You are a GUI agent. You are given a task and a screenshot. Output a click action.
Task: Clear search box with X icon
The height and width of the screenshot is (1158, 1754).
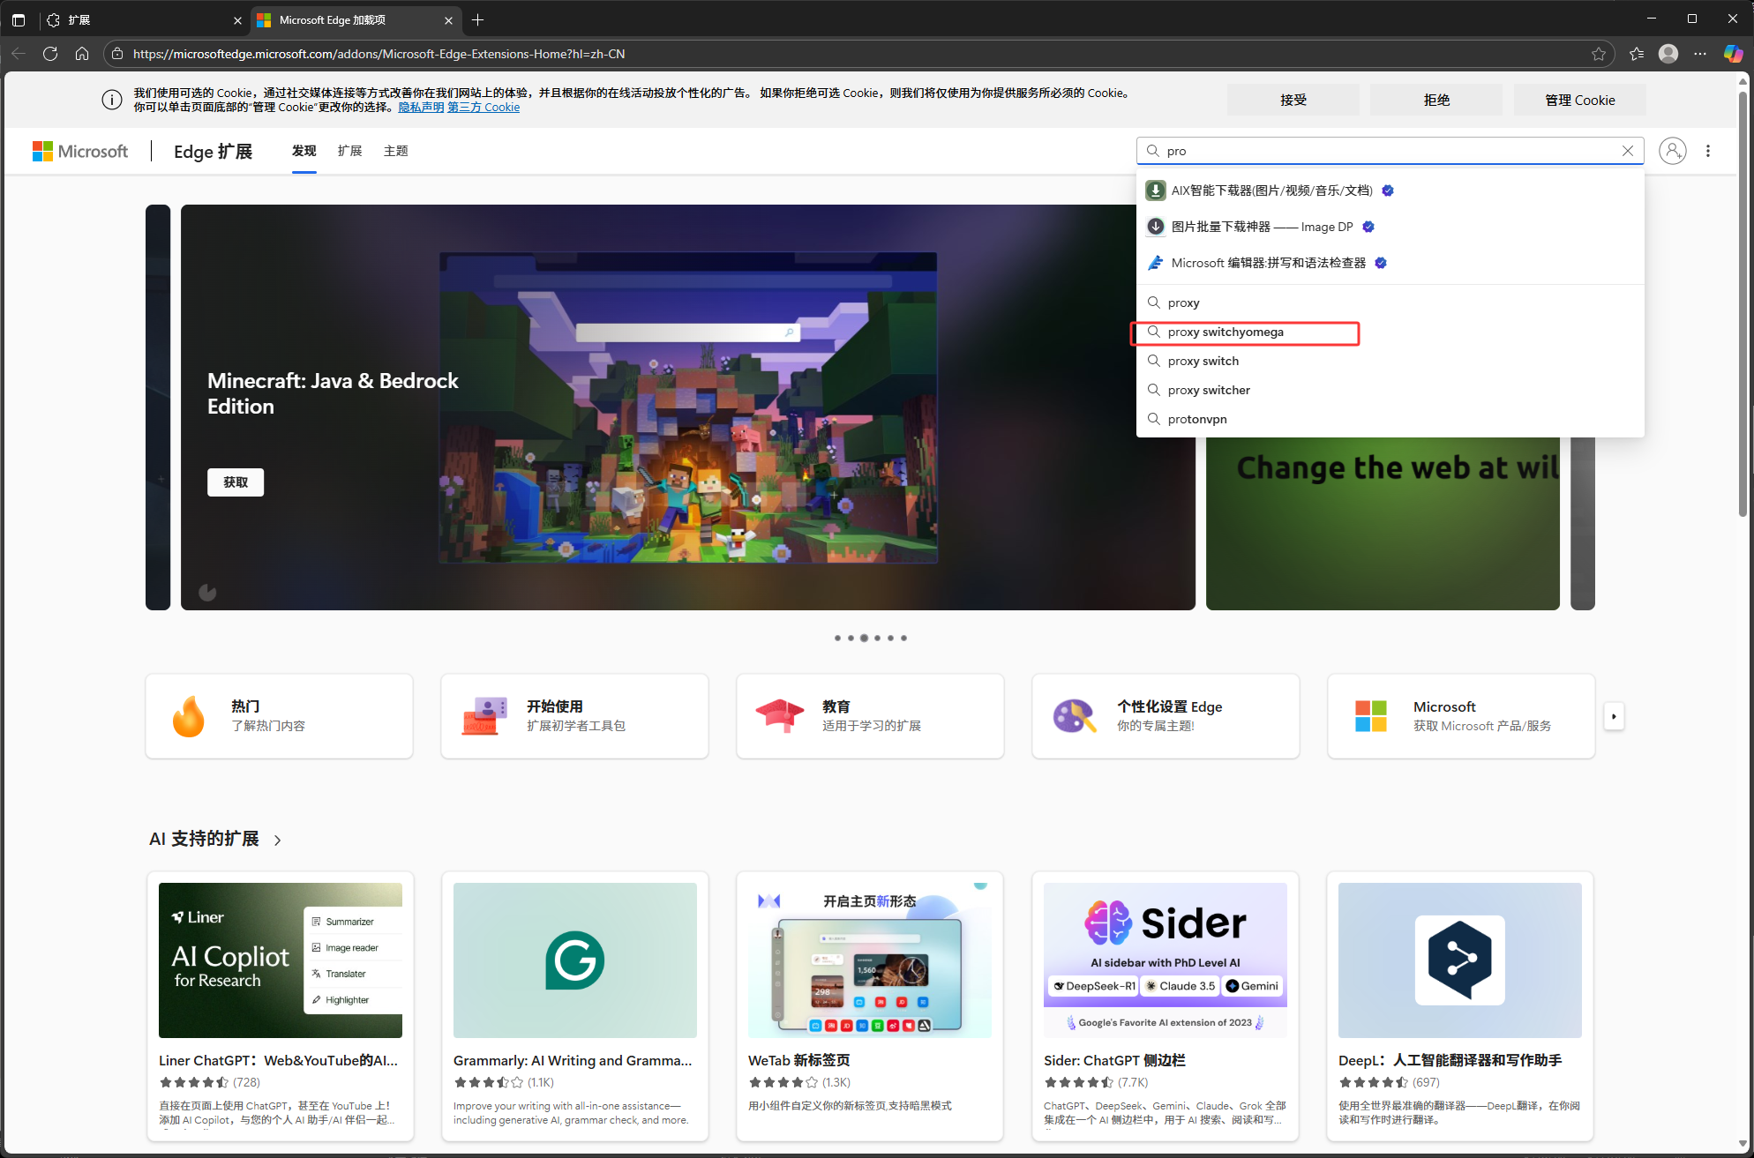coord(1628,151)
